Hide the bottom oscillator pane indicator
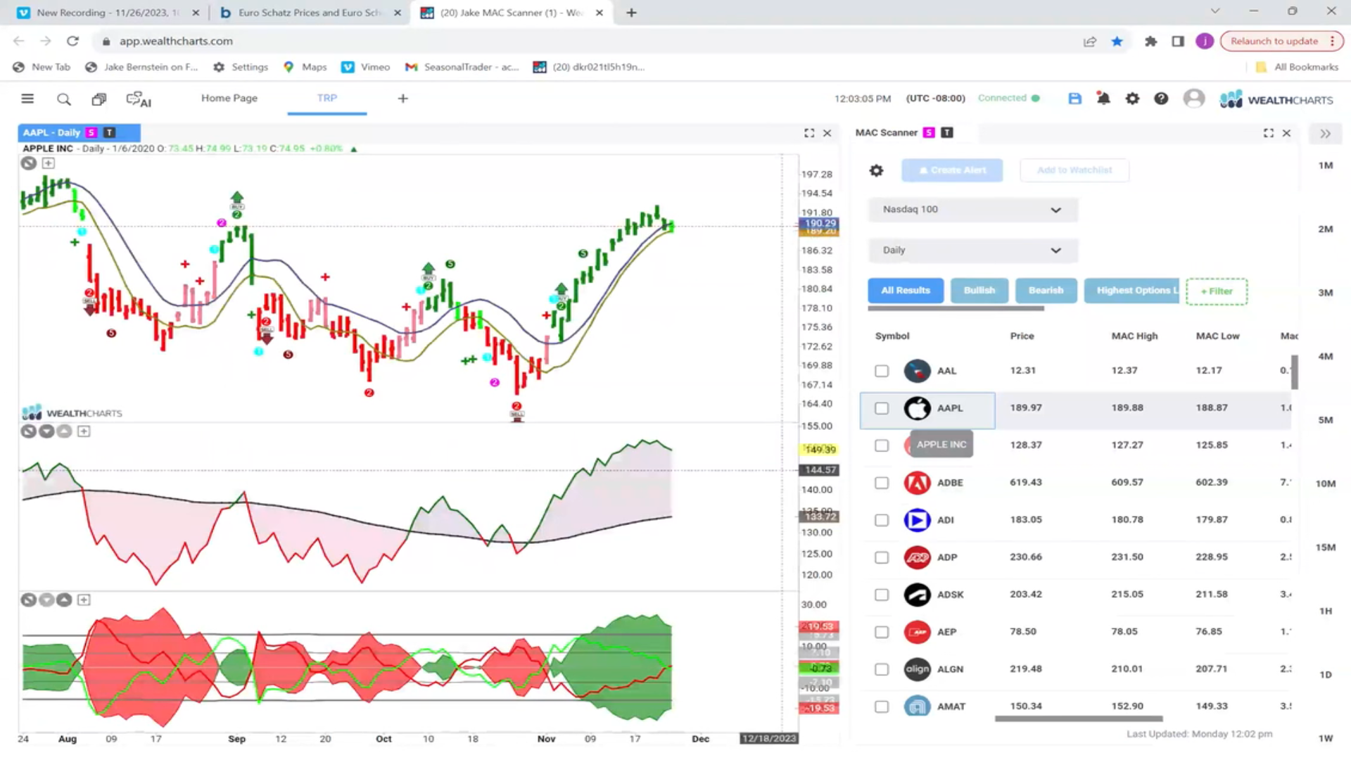 28,600
